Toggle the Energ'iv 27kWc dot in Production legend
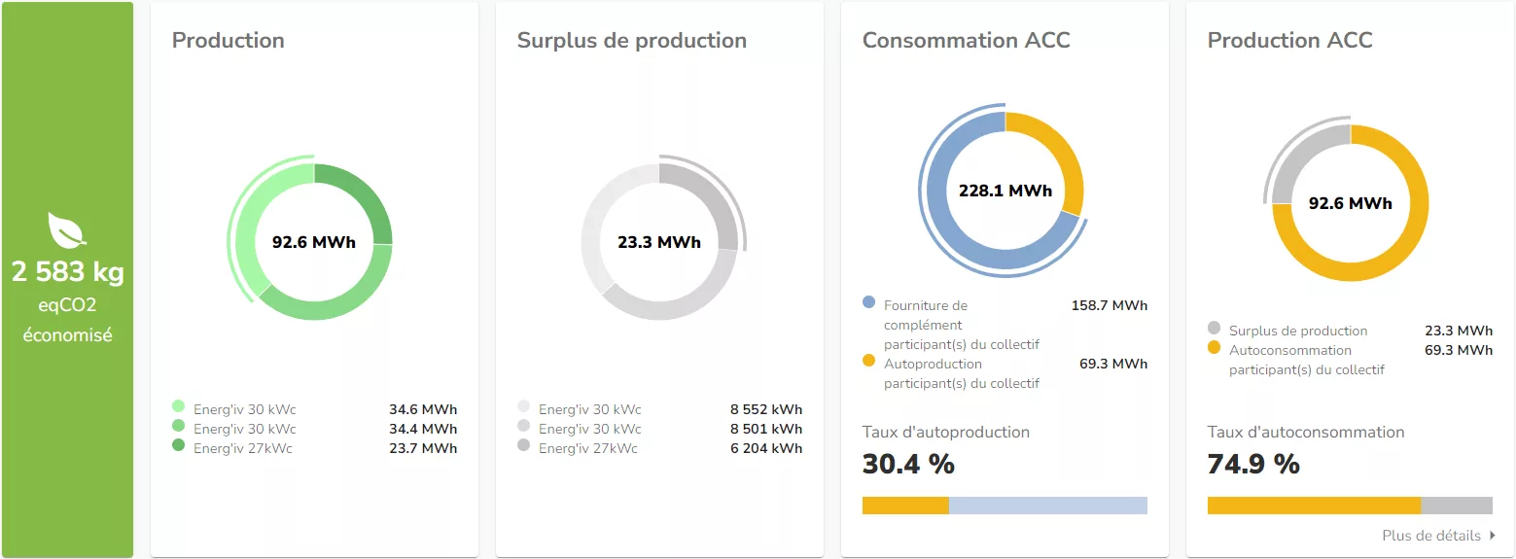This screenshot has width=1516, height=559. tap(178, 446)
